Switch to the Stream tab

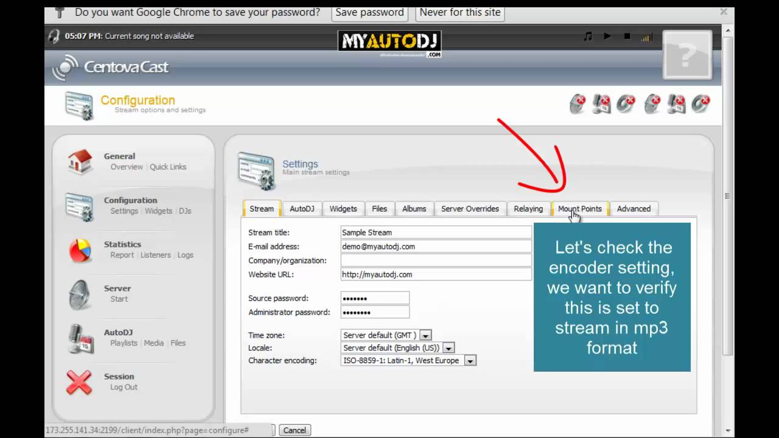(x=262, y=209)
